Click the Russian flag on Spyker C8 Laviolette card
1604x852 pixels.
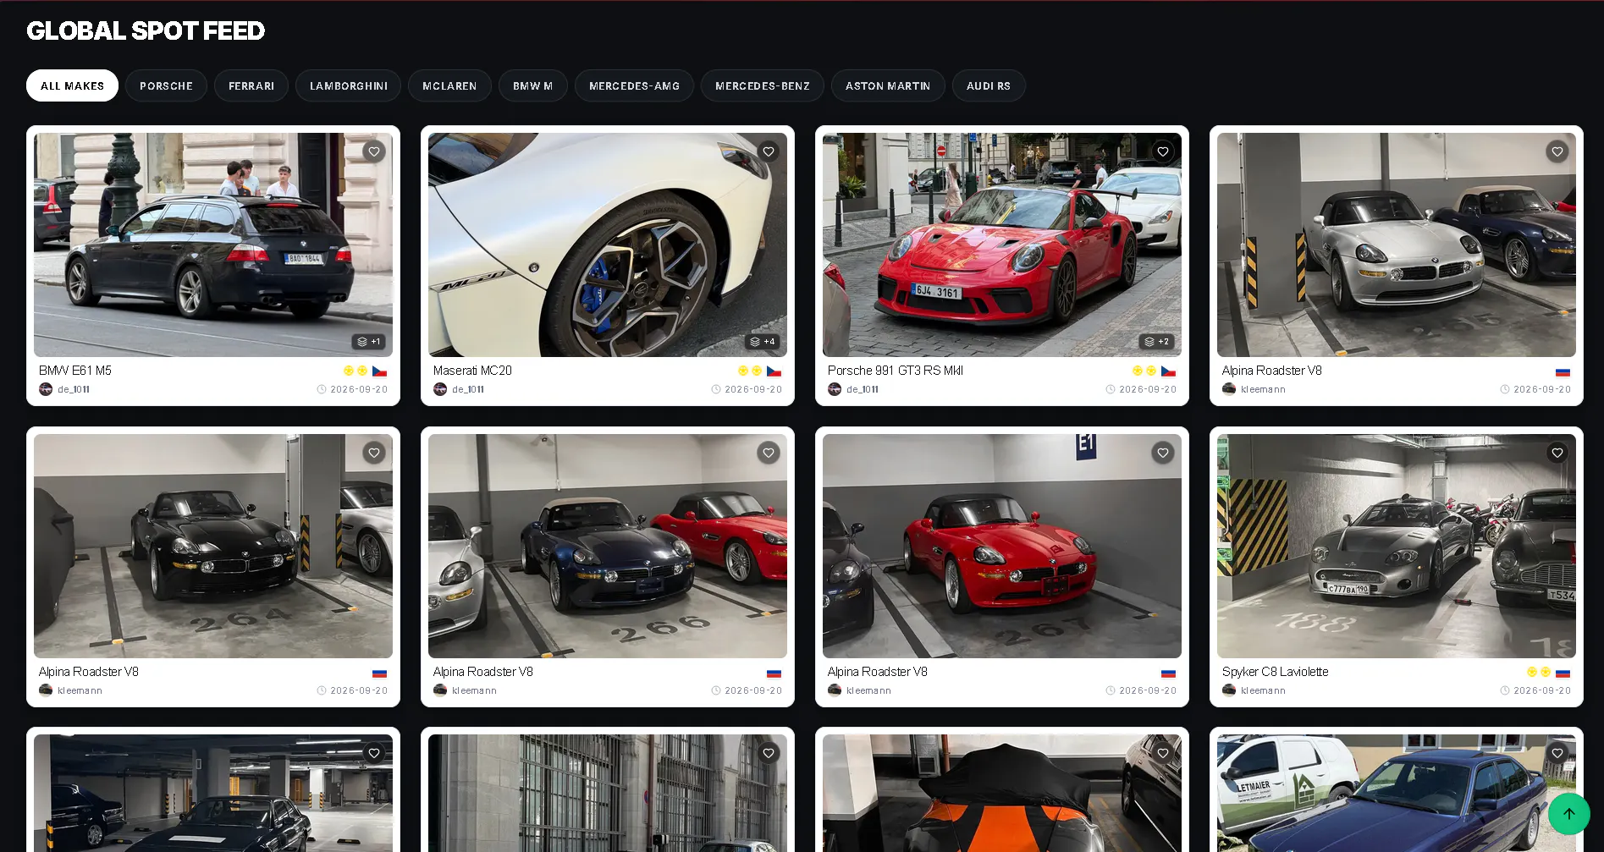point(1563,673)
